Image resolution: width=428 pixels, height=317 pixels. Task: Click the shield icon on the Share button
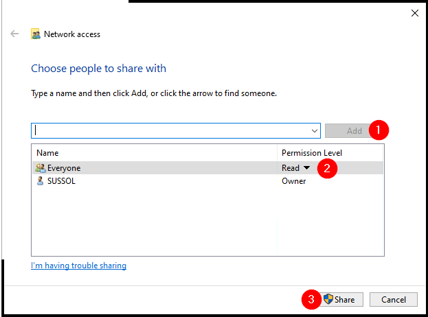tap(328, 299)
